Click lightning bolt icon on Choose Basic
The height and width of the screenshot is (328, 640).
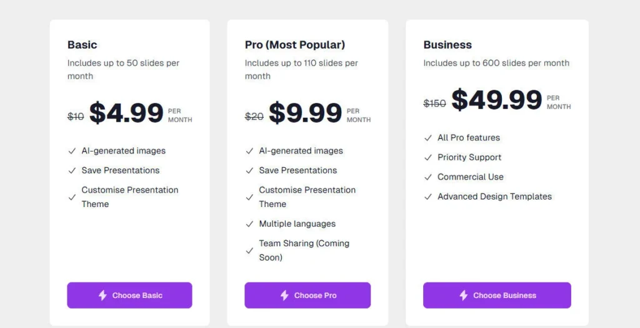coord(102,296)
